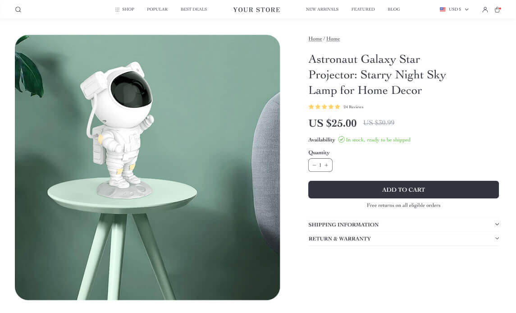Decrease quantity with the minus icon
516x313 pixels.
pos(314,165)
